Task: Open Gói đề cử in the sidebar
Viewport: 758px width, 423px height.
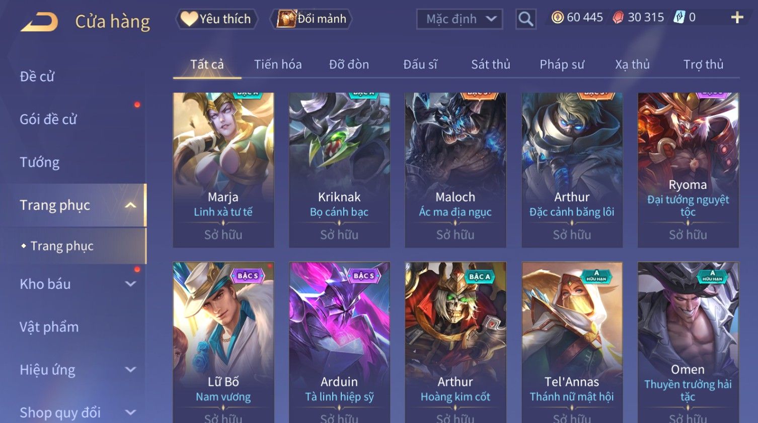Action: coord(48,120)
